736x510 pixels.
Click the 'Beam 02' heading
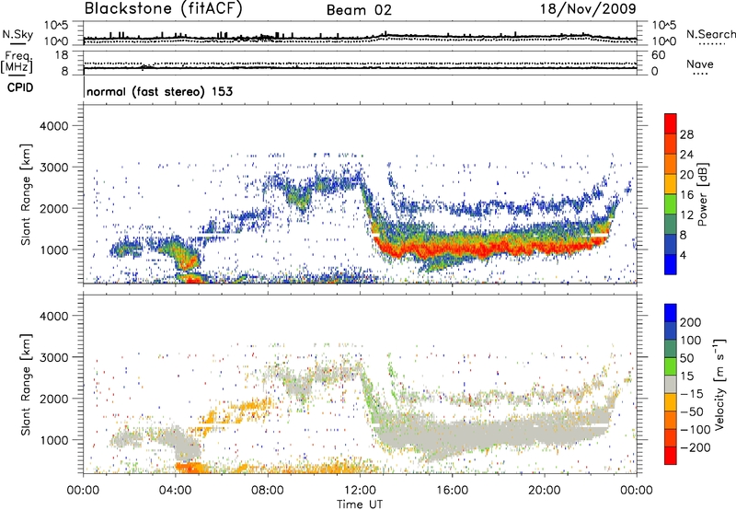coord(359,10)
